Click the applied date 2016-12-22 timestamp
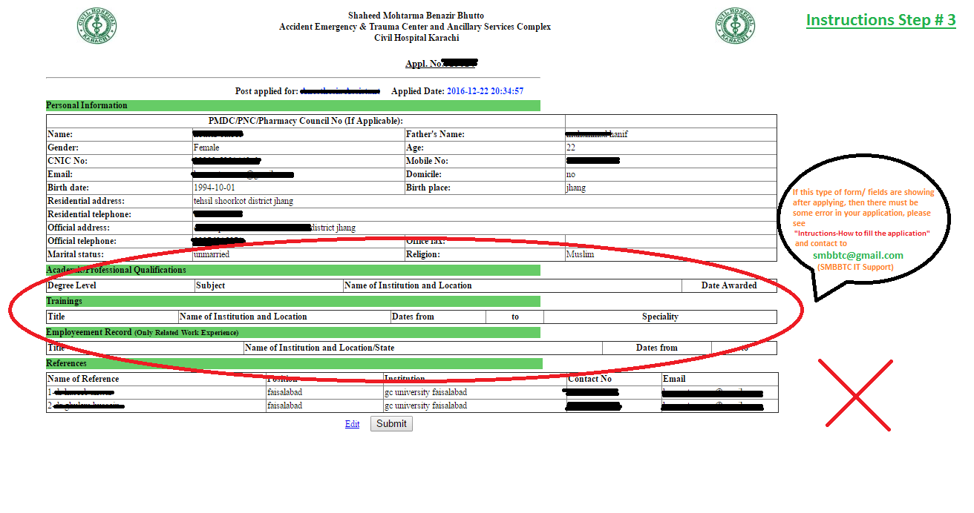Viewport: 974px width, 513px height. 485,91
